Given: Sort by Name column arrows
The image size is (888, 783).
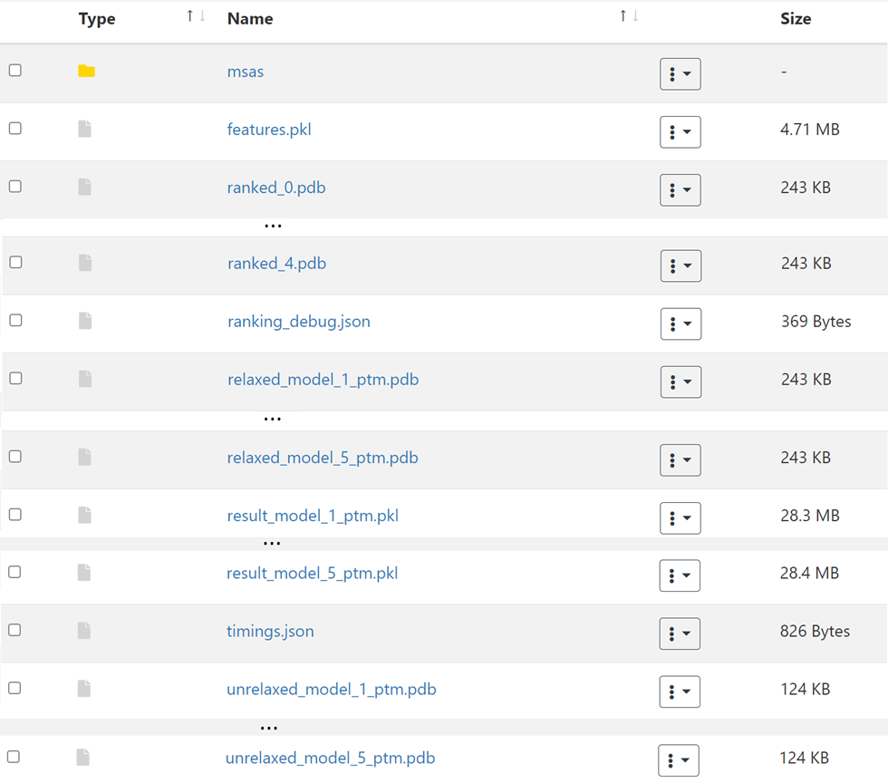Looking at the screenshot, I should 629,16.
